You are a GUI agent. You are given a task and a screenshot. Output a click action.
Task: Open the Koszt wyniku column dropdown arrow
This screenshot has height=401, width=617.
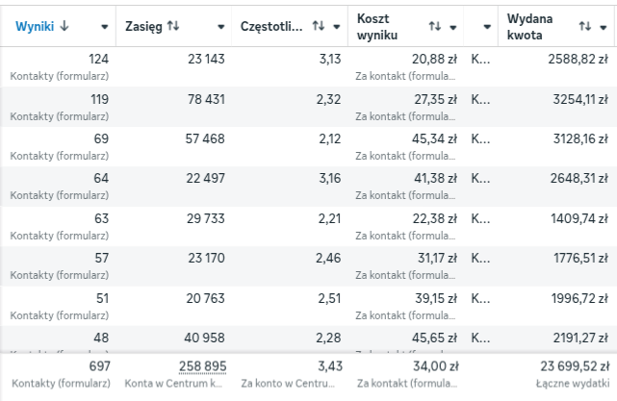click(452, 26)
